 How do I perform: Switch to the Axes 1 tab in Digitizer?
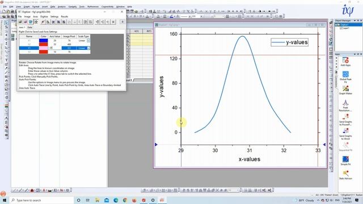click(x=22, y=27)
